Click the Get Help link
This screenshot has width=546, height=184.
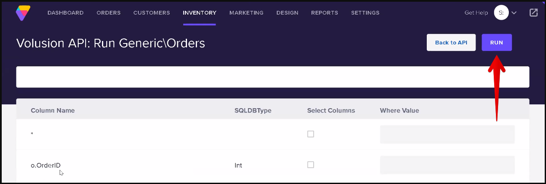[476, 13]
